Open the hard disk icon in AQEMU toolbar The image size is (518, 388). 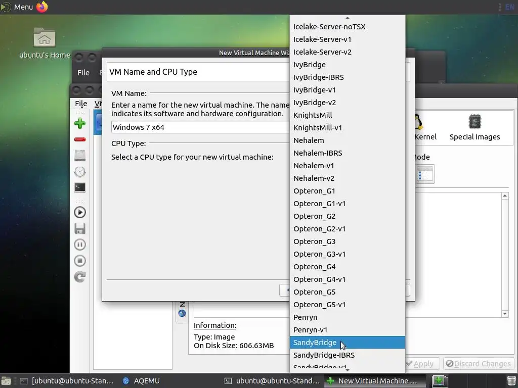[79, 156]
